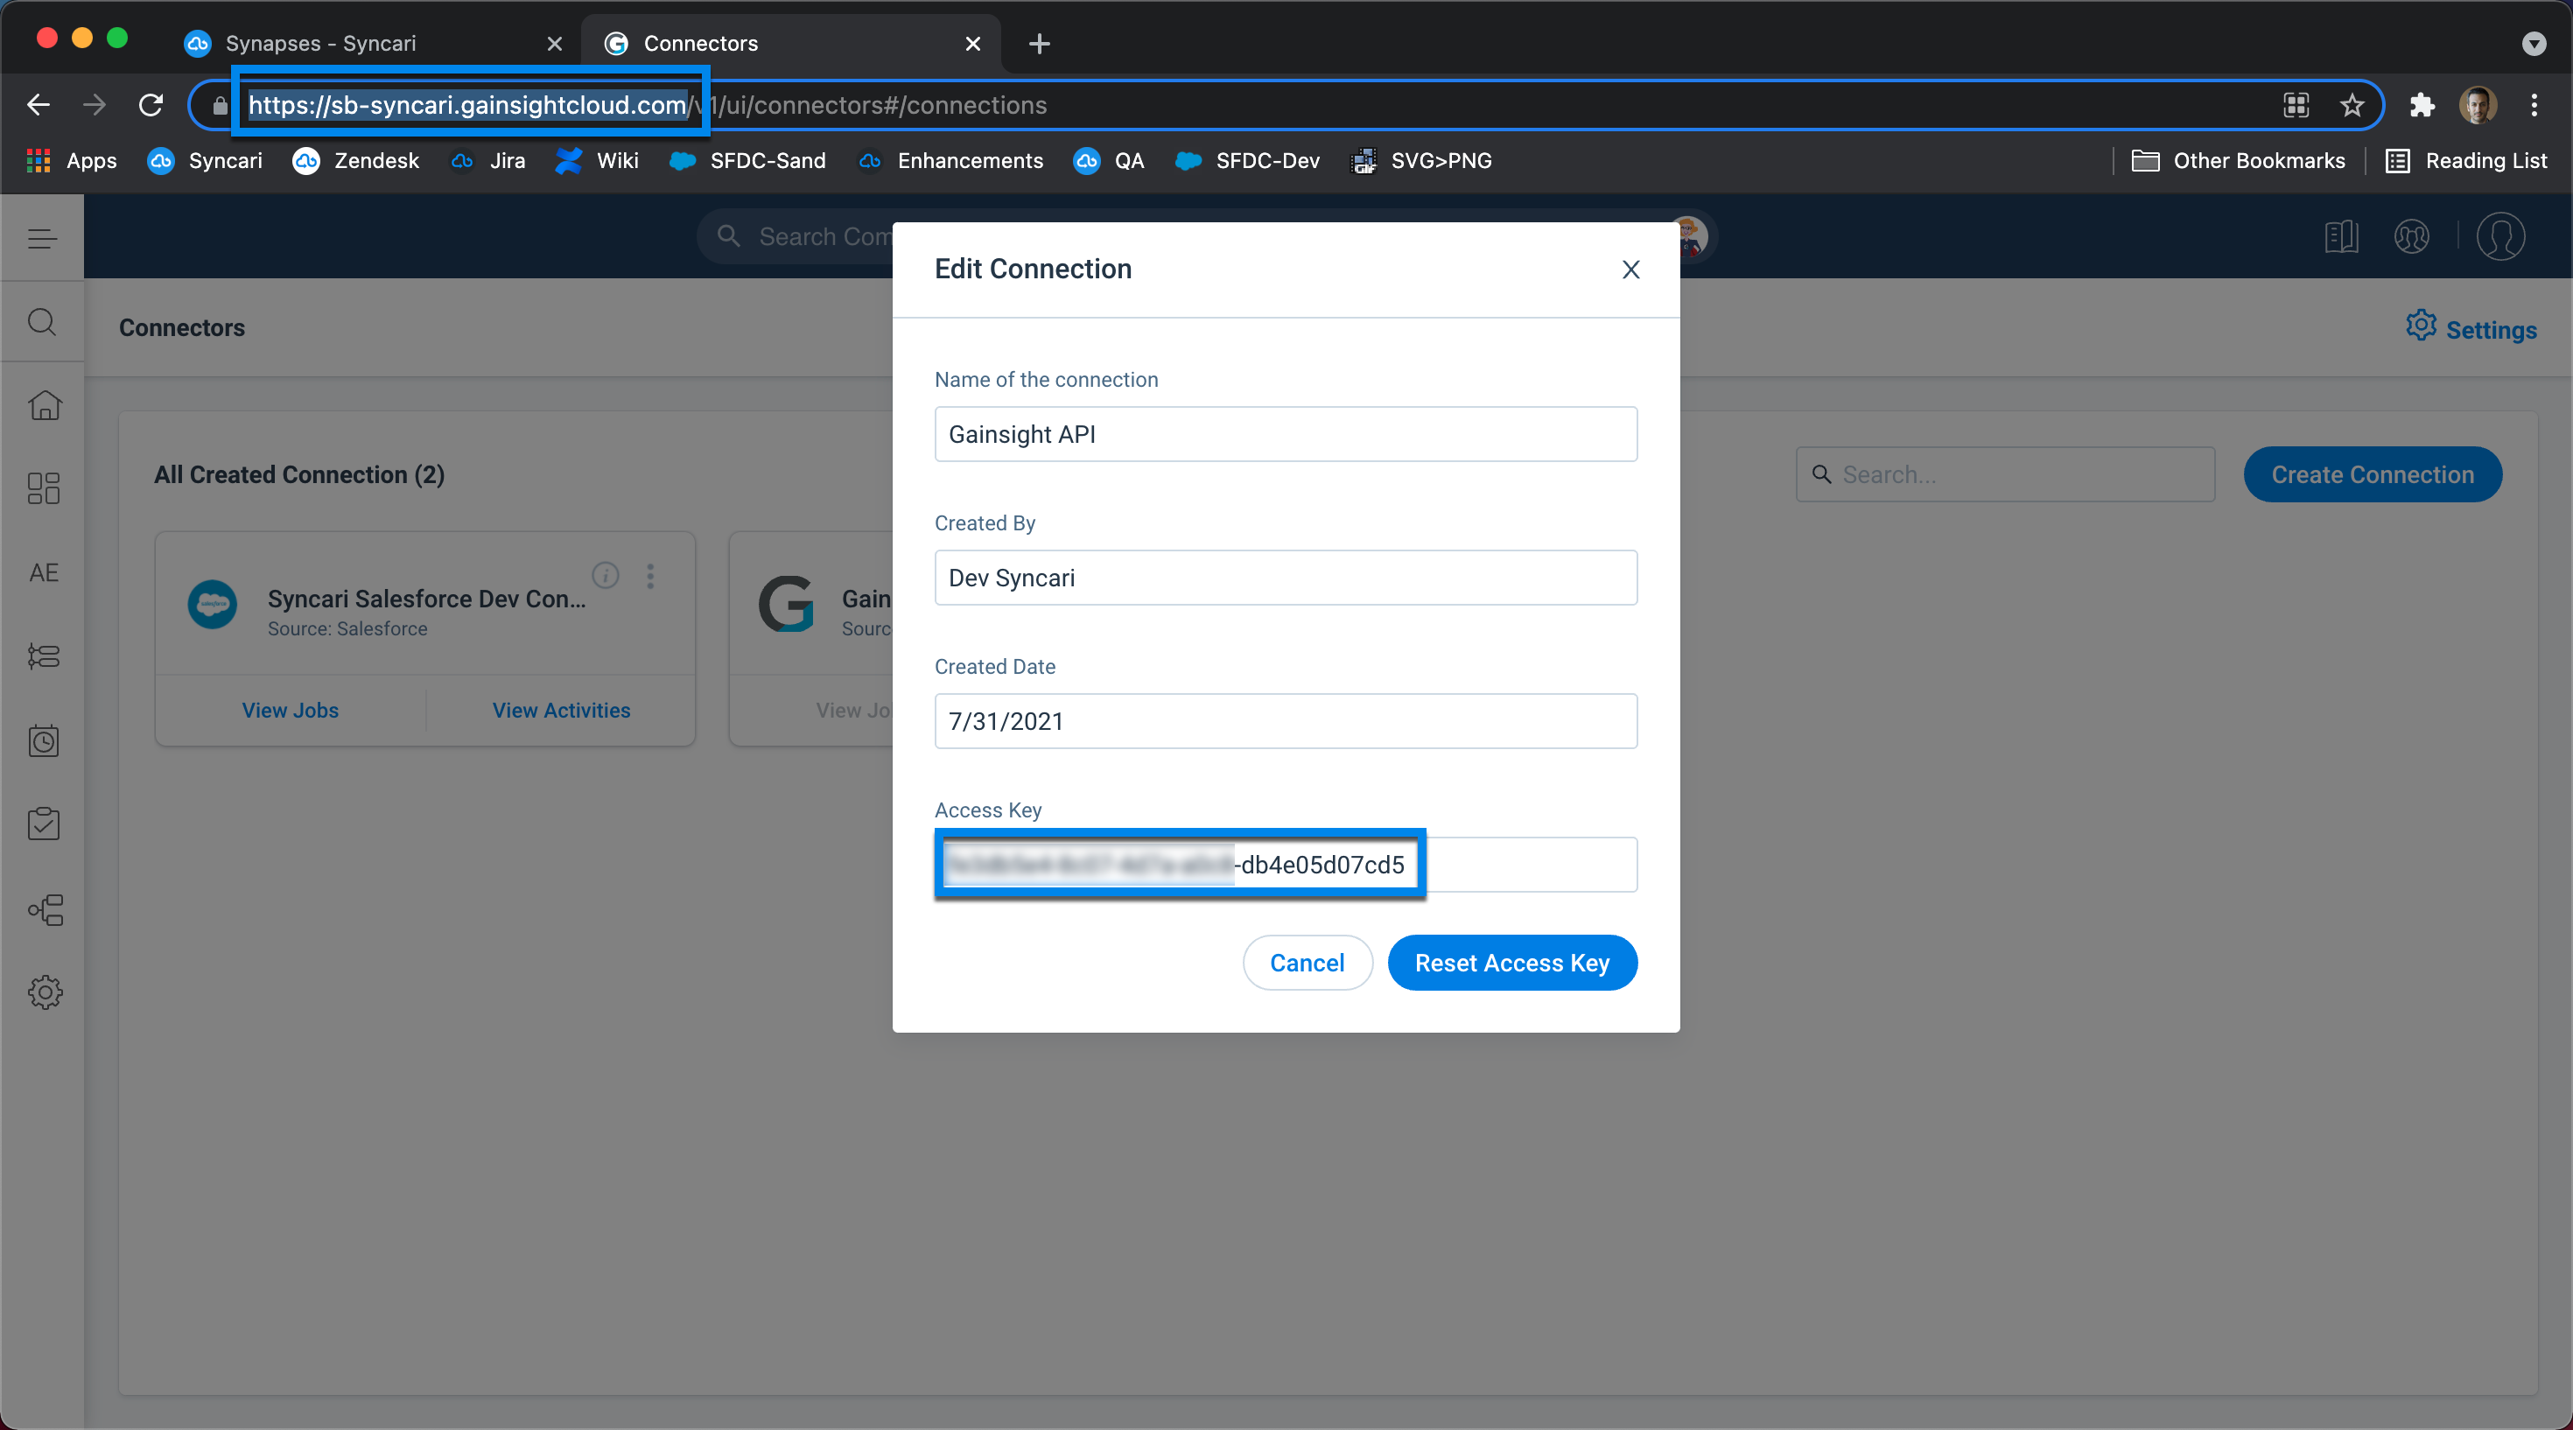Image resolution: width=2573 pixels, height=1430 pixels.
Task: Click the Access Key field
Action: pos(1286,865)
